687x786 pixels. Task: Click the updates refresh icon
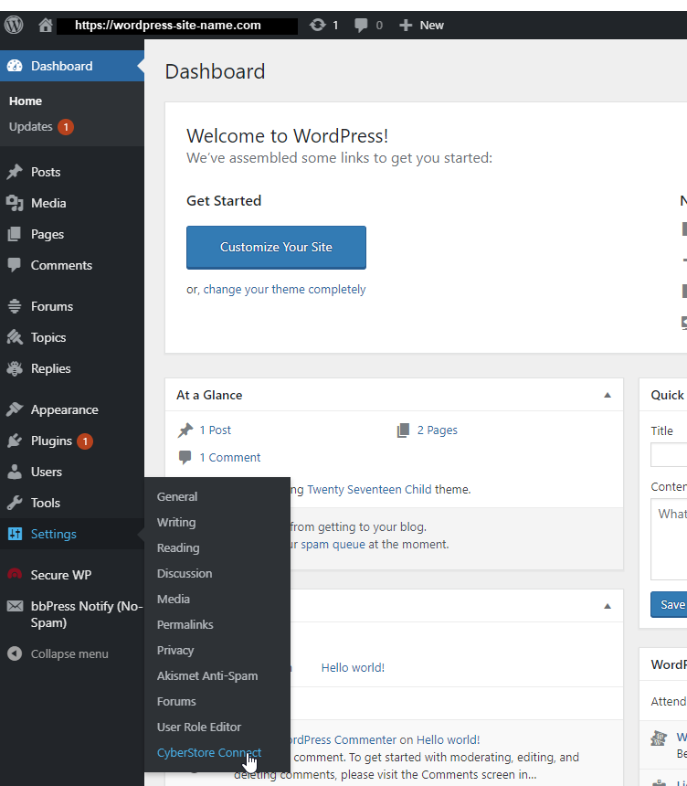(318, 26)
